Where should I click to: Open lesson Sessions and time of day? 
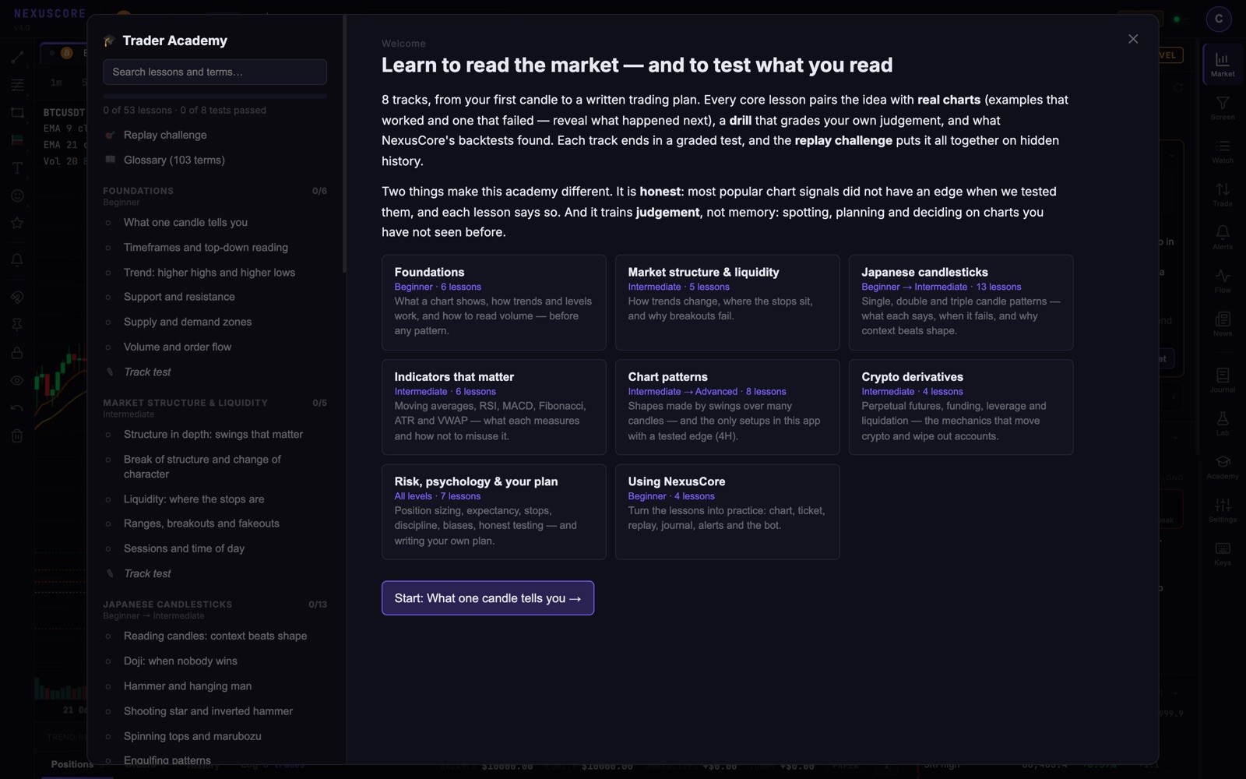point(215,548)
